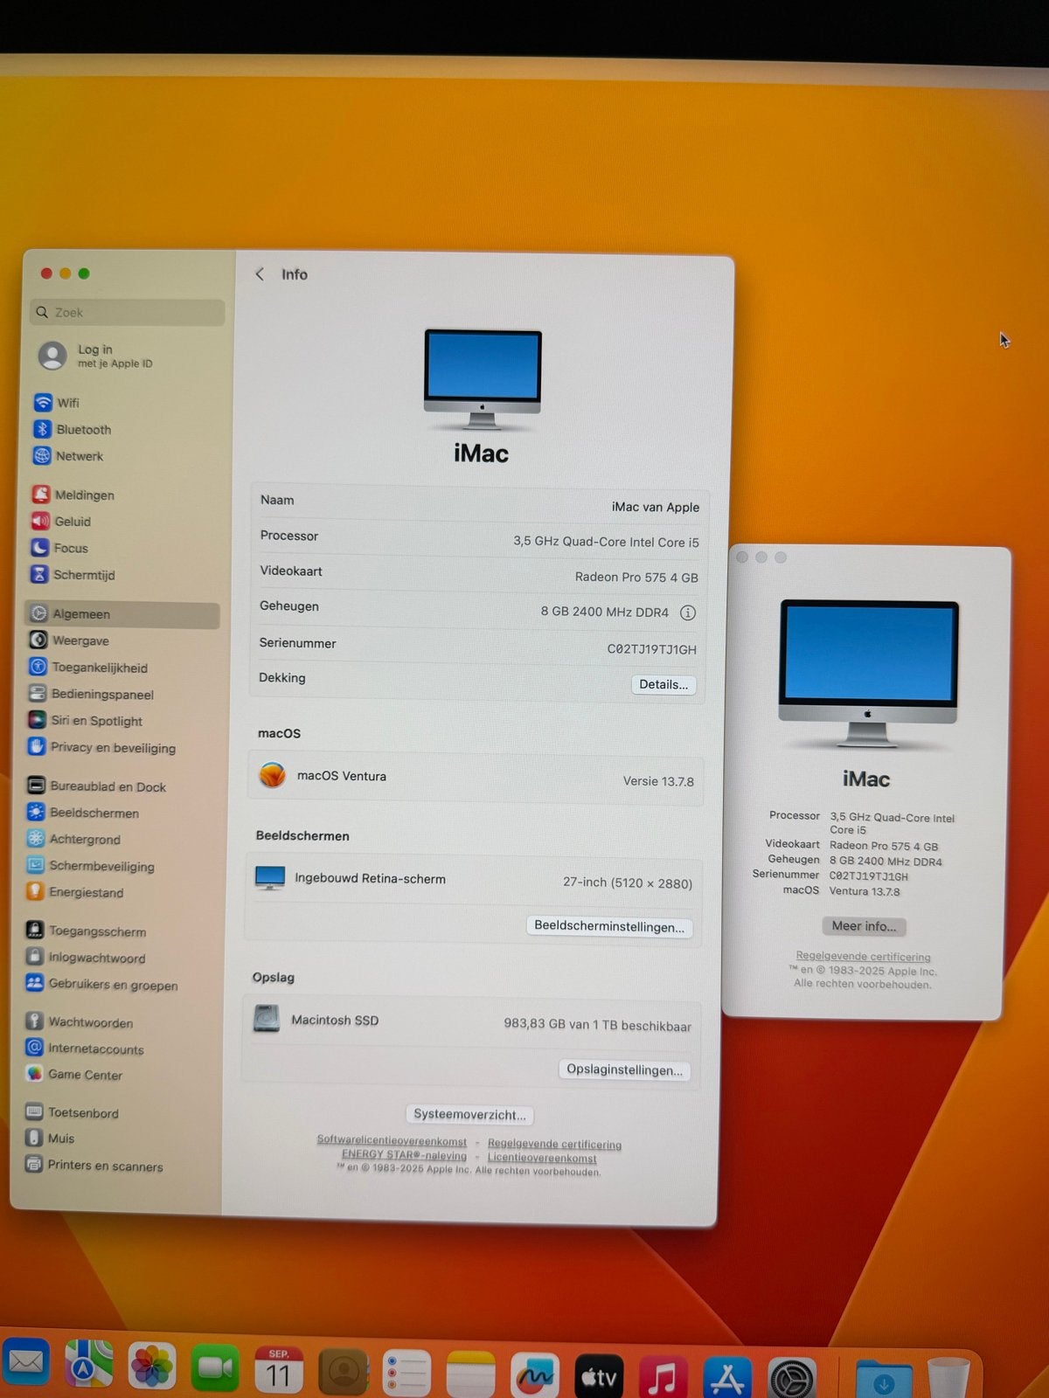The image size is (1049, 1398).
Task: Click the Details... button for Dekking
Action: coord(663,684)
